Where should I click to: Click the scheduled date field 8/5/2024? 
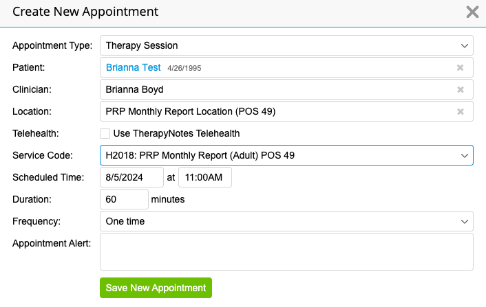(131, 177)
